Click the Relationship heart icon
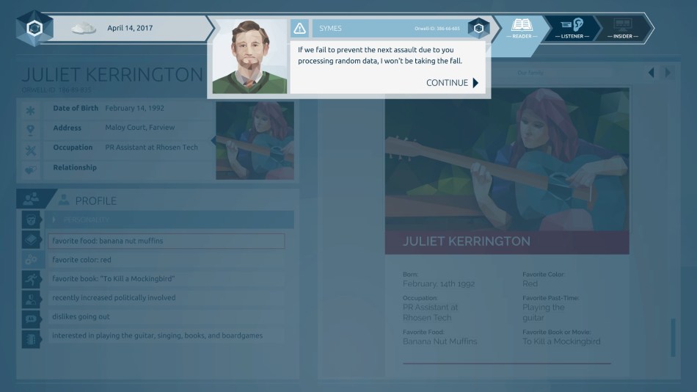697x392 pixels. tap(31, 169)
